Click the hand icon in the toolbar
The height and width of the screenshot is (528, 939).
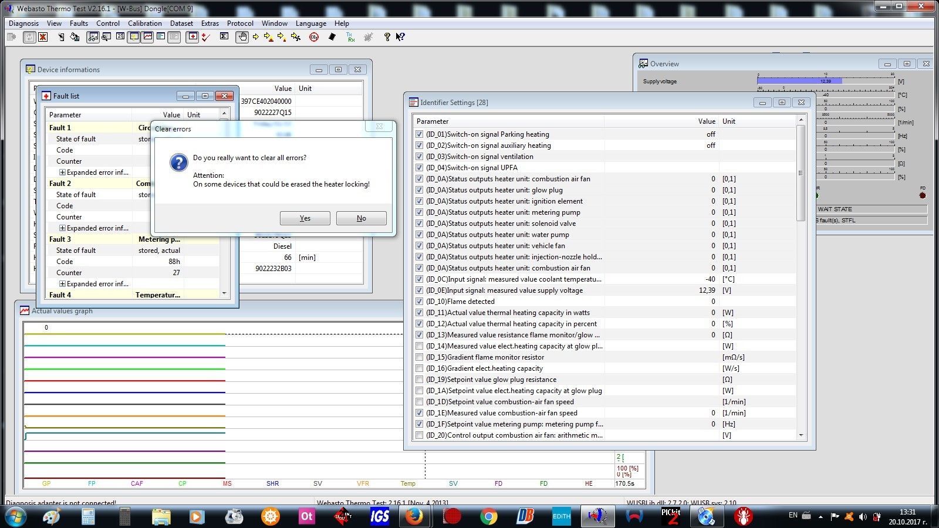coord(242,37)
